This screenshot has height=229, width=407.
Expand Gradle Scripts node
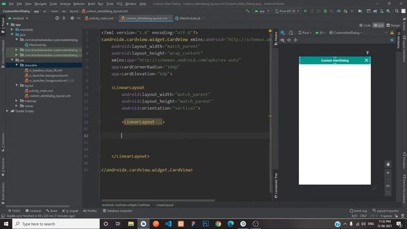tap(8, 111)
